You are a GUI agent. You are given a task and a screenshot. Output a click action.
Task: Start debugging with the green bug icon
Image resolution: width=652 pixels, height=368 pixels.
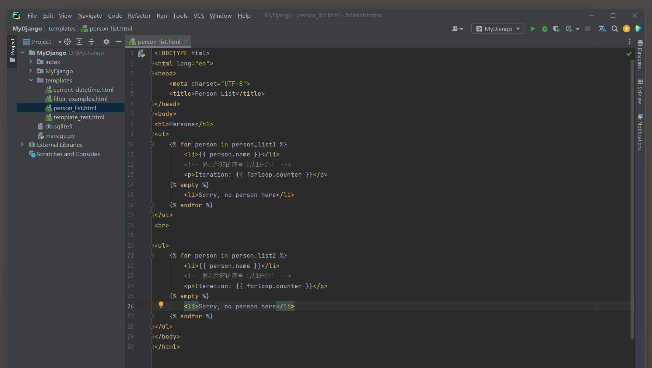[544, 29]
